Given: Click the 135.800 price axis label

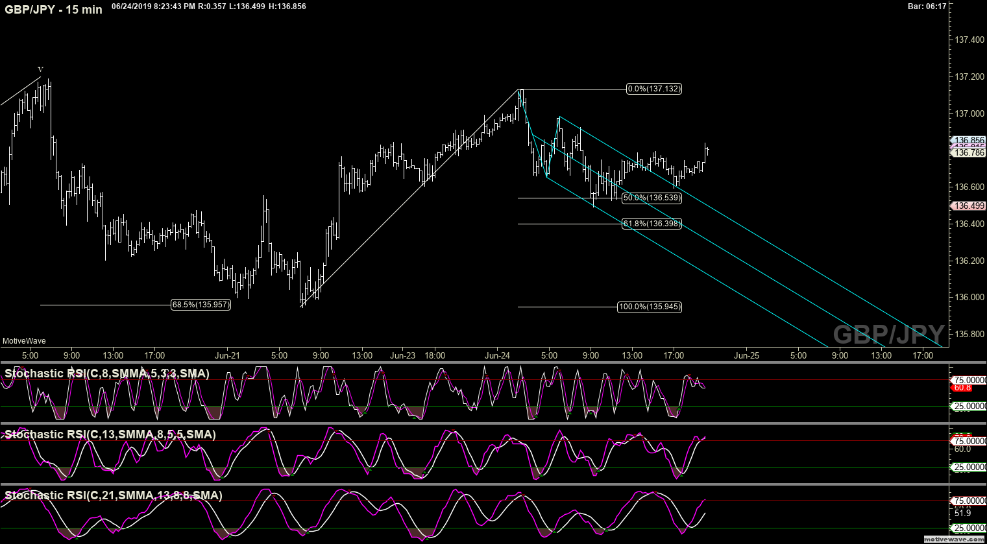Looking at the screenshot, I should click(969, 334).
